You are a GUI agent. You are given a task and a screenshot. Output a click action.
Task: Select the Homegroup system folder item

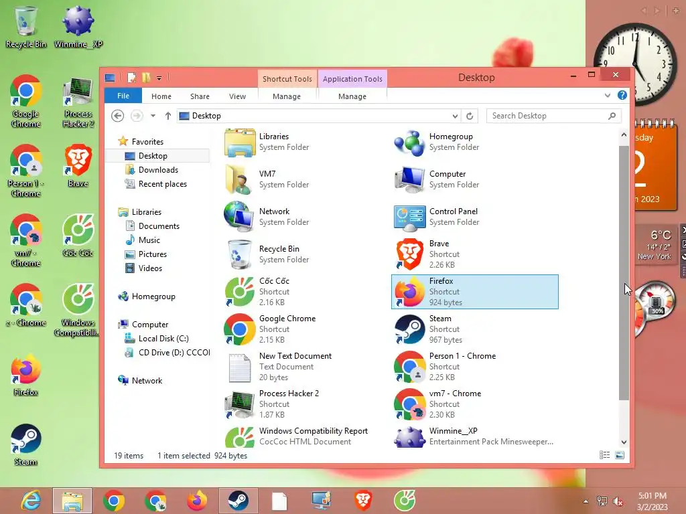click(x=475, y=142)
